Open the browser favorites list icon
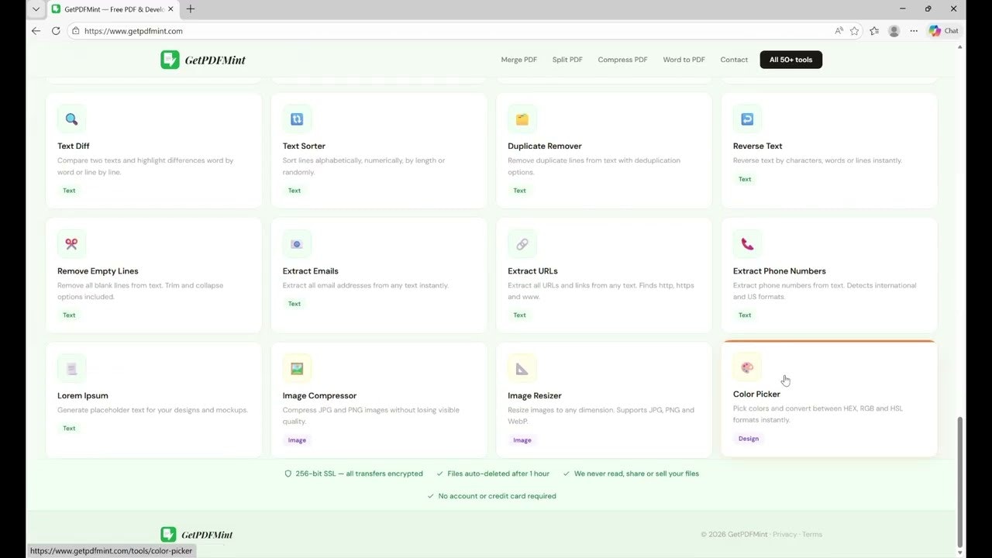Screen dimensions: 992x558 [874, 31]
